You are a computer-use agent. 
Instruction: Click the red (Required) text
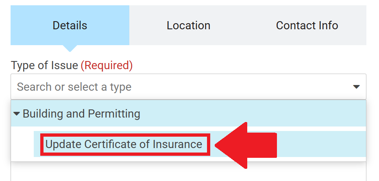[x=107, y=65]
